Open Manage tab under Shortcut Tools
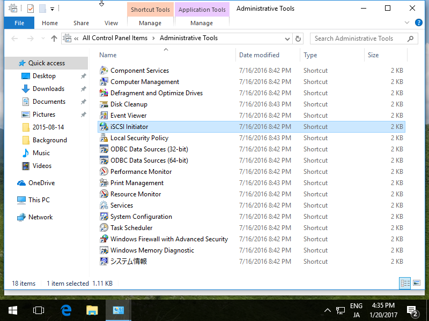429x321 pixels. pos(150,23)
